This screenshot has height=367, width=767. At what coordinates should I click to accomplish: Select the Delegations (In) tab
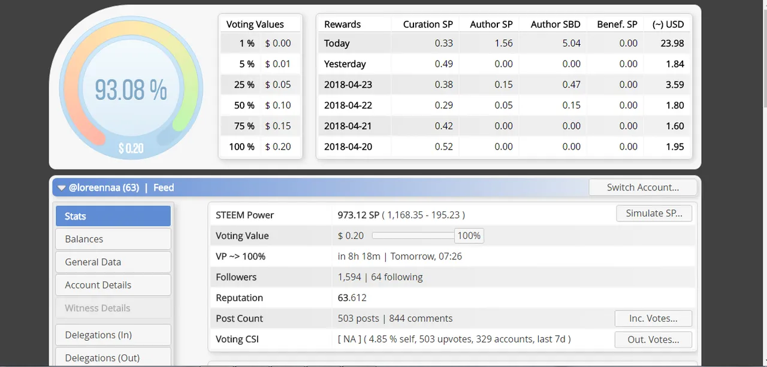tap(113, 335)
